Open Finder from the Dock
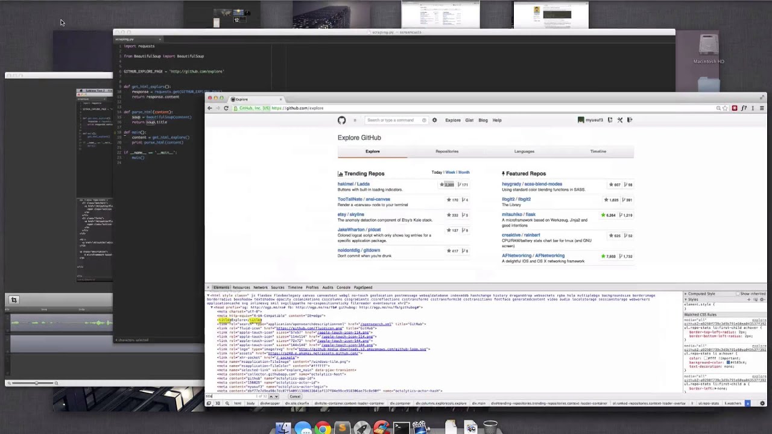 [x=283, y=428]
